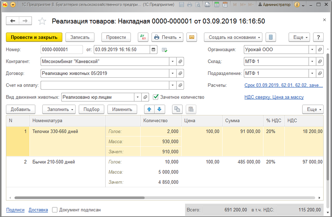This screenshot has width=332, height=217.
Task: Toggle Зачетное количество checkbox
Action: [x=156, y=97]
